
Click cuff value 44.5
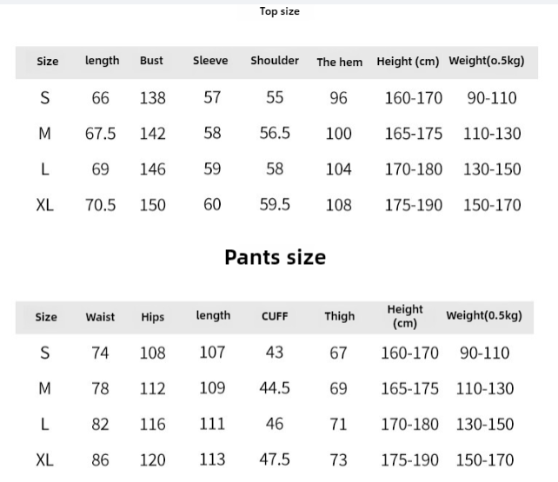275,388
